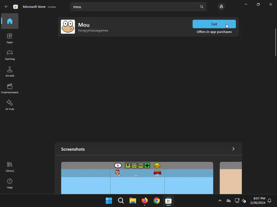Screen dimensions: 277x207
Task: Launch Google Chrome from the taskbar
Action: 157,201
